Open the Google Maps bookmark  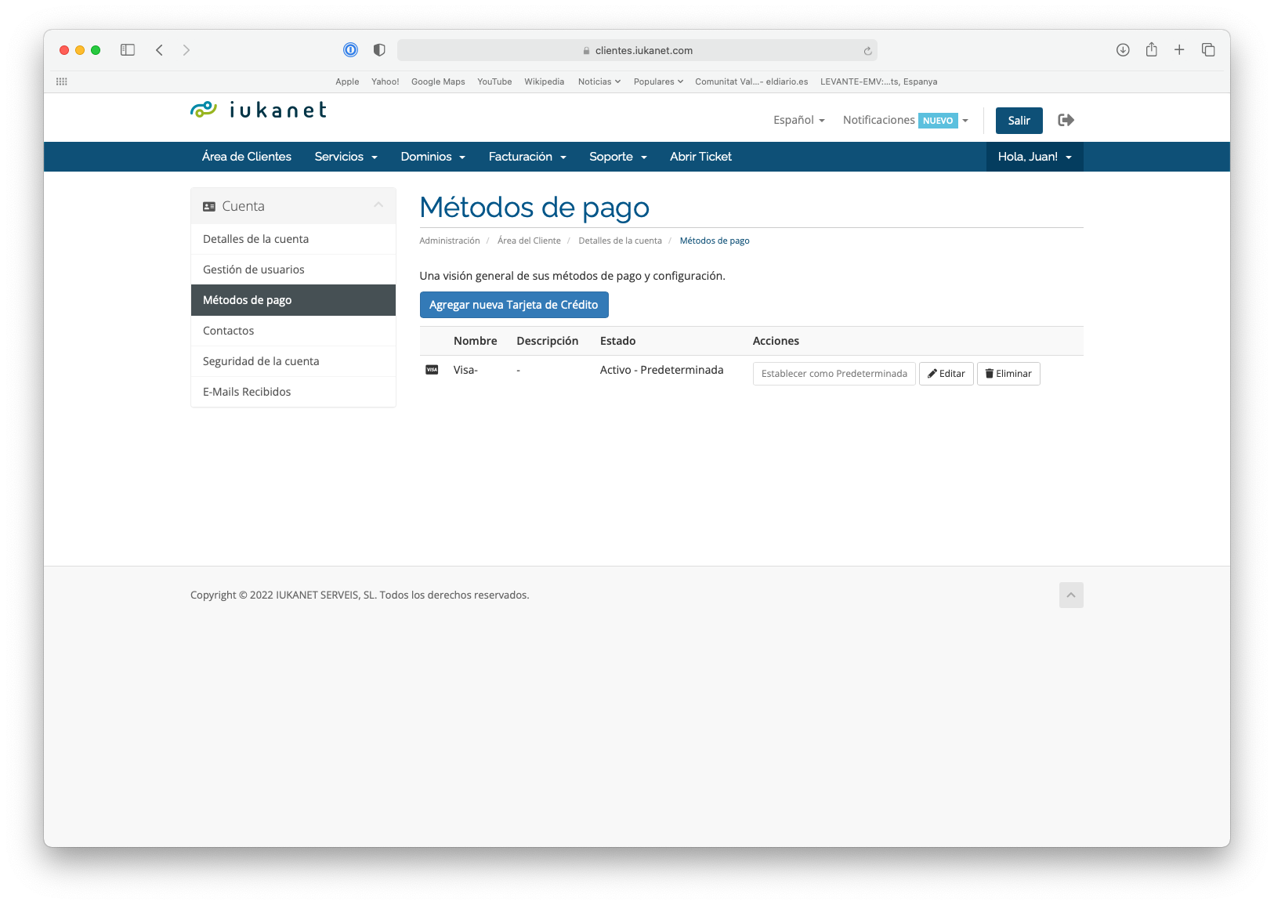[x=438, y=81]
